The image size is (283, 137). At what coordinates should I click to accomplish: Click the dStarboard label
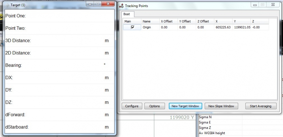coord(17,127)
